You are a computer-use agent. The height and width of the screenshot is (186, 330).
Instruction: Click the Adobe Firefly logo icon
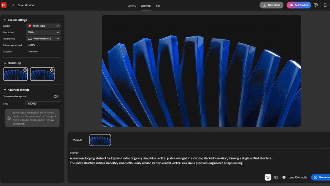[x=3, y=5]
